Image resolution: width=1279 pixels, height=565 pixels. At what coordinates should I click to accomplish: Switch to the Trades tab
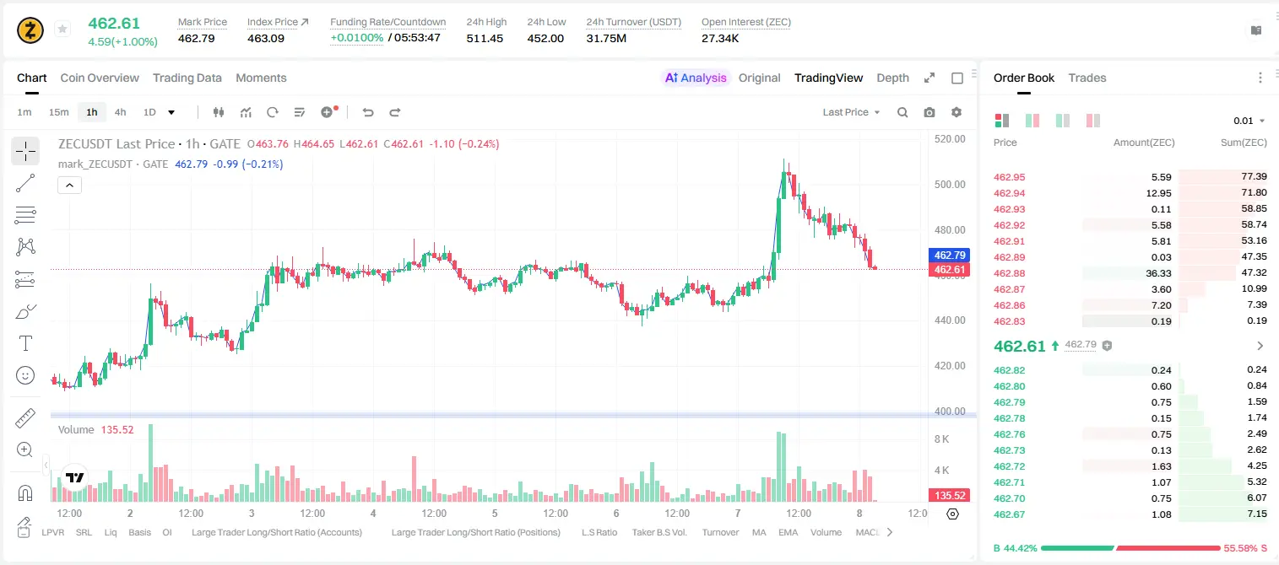(1087, 78)
